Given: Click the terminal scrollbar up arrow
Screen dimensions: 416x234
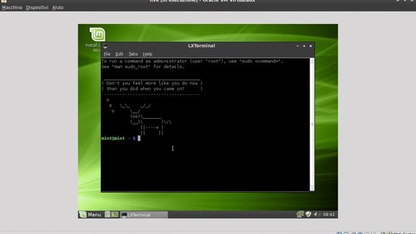Looking at the screenshot, I should (312, 60).
